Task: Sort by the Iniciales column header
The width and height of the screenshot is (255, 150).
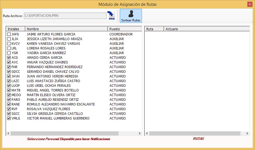Action: click(16, 29)
